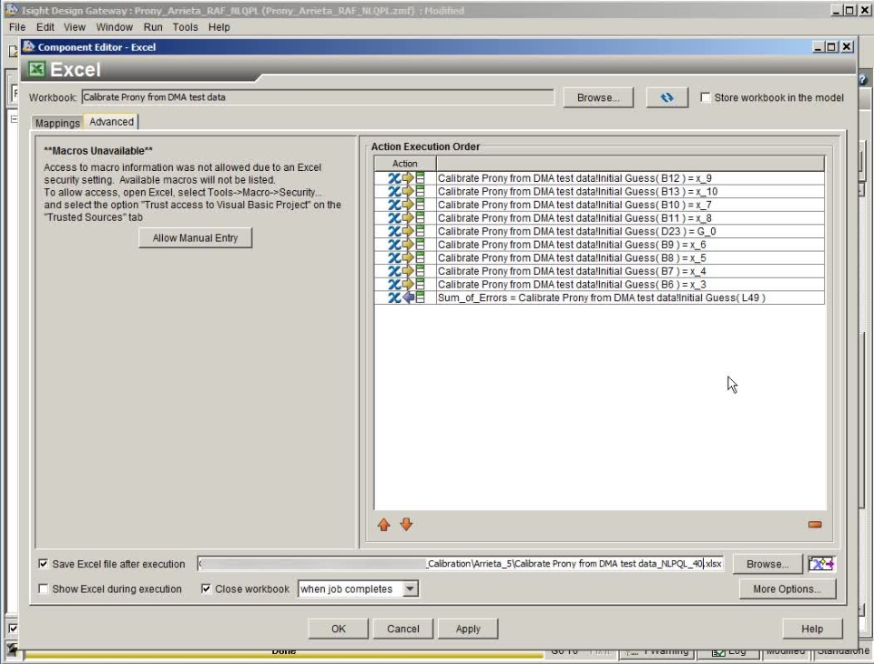Select row Initial Guess( B7 ) = x_4
874x664 pixels.
pos(599,271)
